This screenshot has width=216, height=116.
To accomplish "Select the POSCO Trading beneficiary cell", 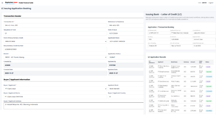I will point(175,82).
